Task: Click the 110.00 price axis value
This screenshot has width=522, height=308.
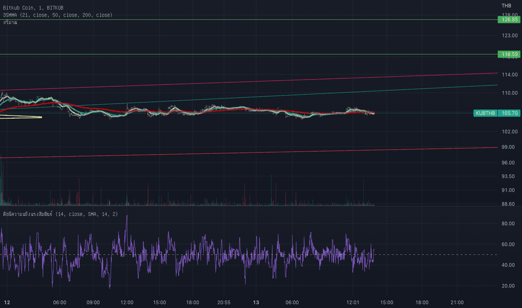Action: [510, 93]
